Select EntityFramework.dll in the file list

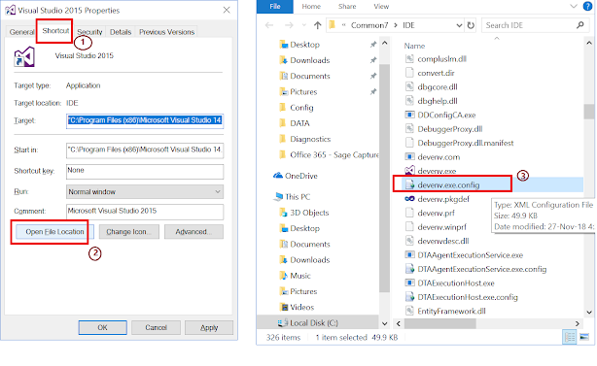pyautogui.click(x=451, y=312)
